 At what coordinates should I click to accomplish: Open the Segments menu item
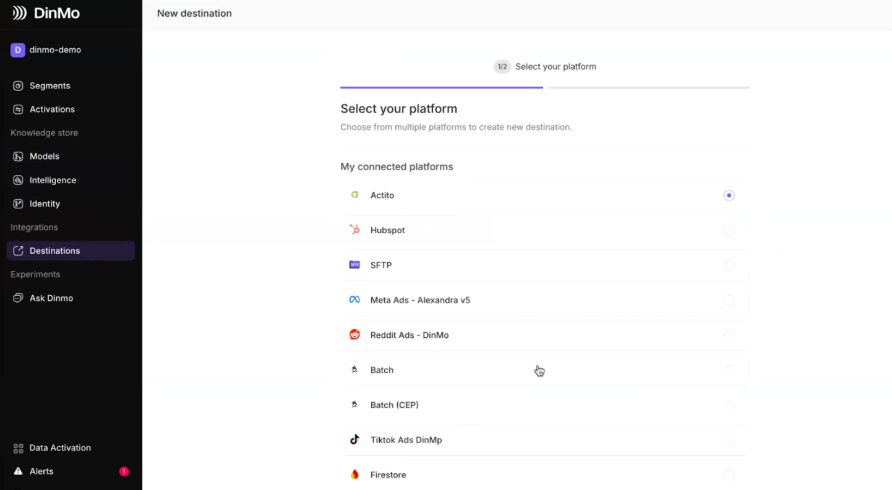coord(71,86)
